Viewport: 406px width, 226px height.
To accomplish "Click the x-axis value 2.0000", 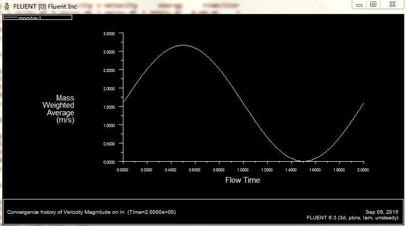I will (x=363, y=170).
